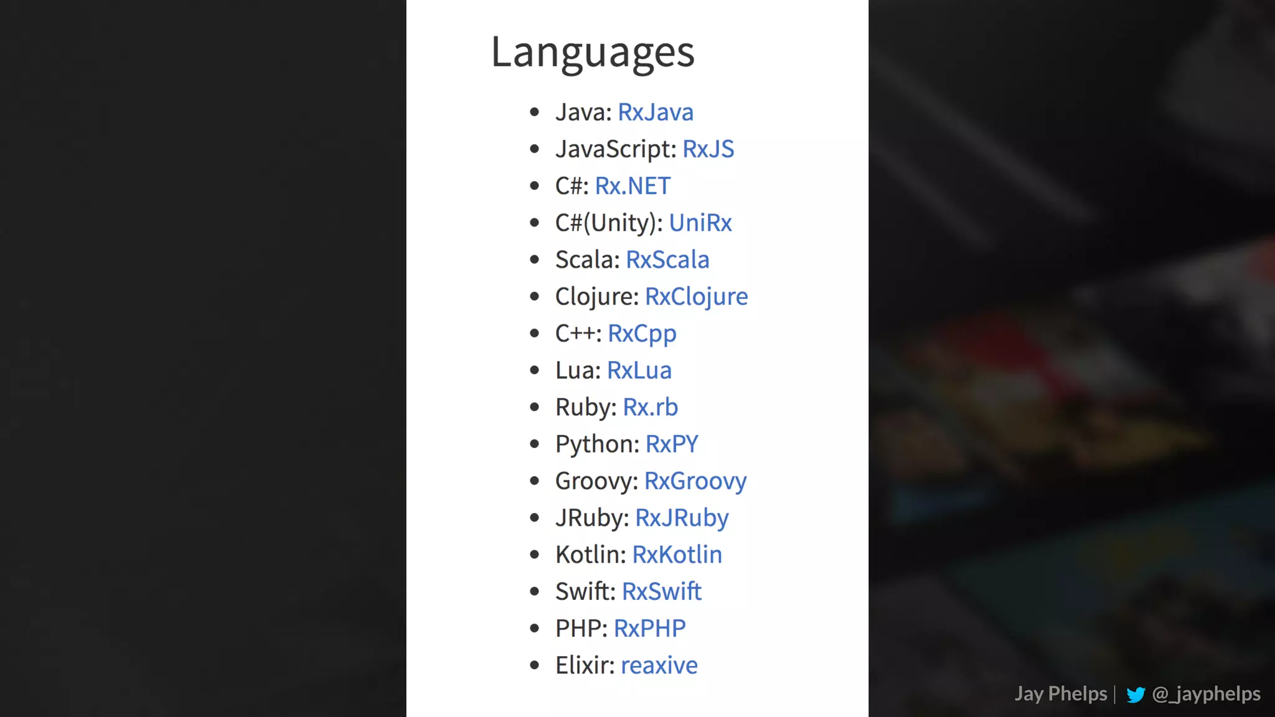Image resolution: width=1275 pixels, height=717 pixels.
Task: Open the RxJS link
Action: click(708, 149)
